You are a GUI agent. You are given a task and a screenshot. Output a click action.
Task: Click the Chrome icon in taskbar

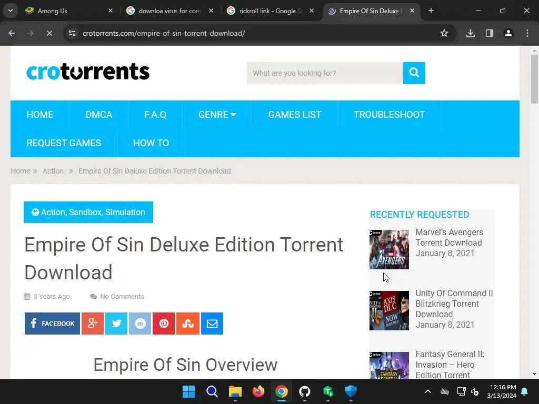click(x=282, y=391)
